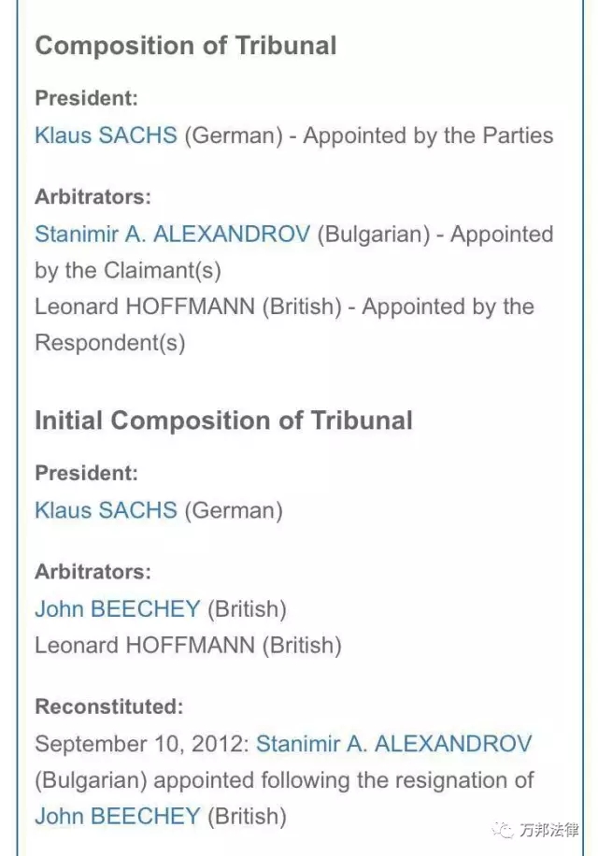Click the President label under Initial Composition
The image size is (598, 856).
[x=86, y=473]
